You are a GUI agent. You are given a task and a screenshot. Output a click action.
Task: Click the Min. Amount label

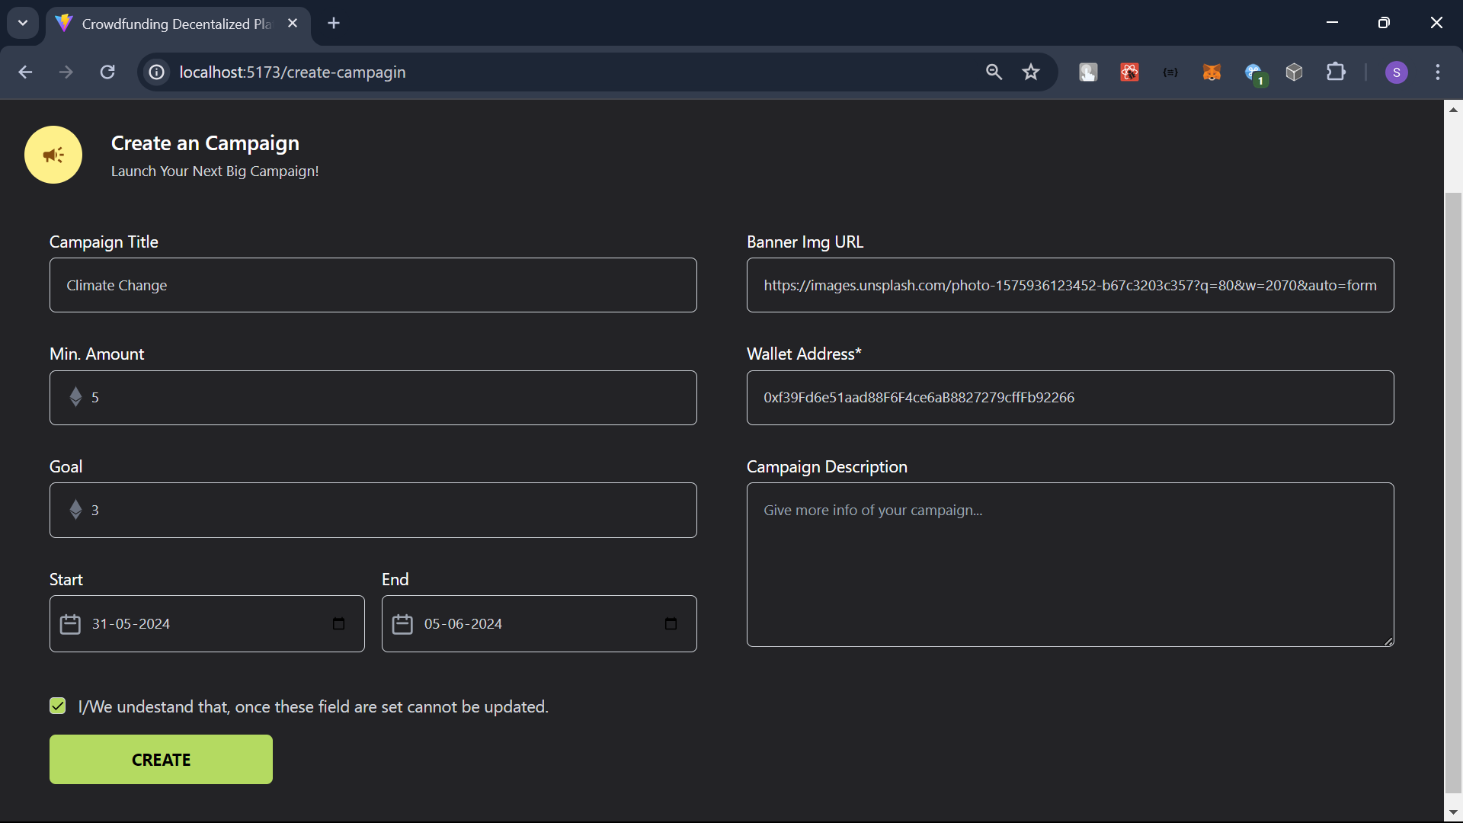click(97, 354)
